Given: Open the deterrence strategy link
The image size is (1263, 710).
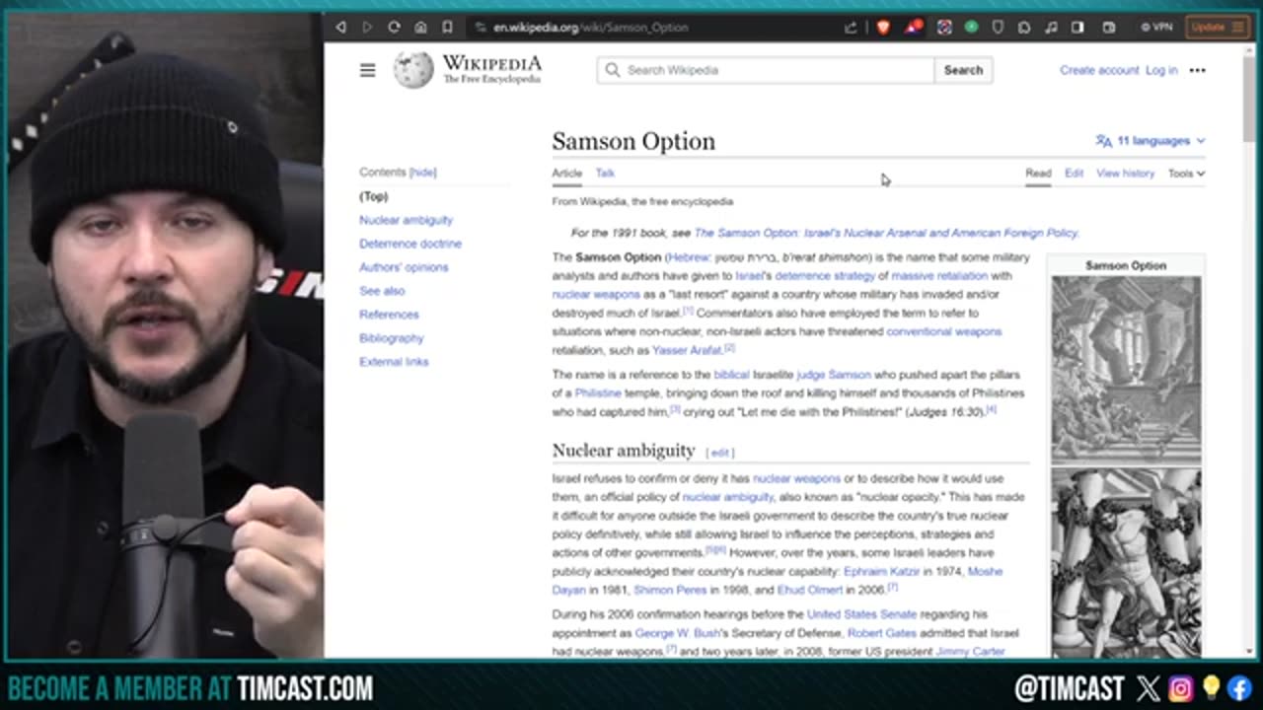Looking at the screenshot, I should tap(824, 276).
